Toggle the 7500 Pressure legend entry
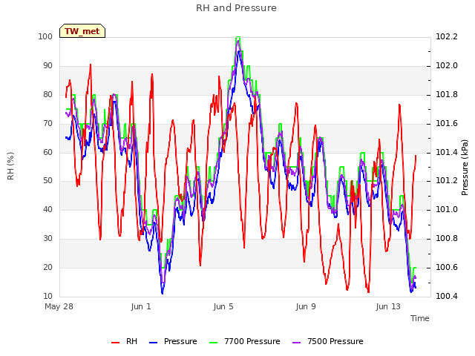 click(x=328, y=341)
